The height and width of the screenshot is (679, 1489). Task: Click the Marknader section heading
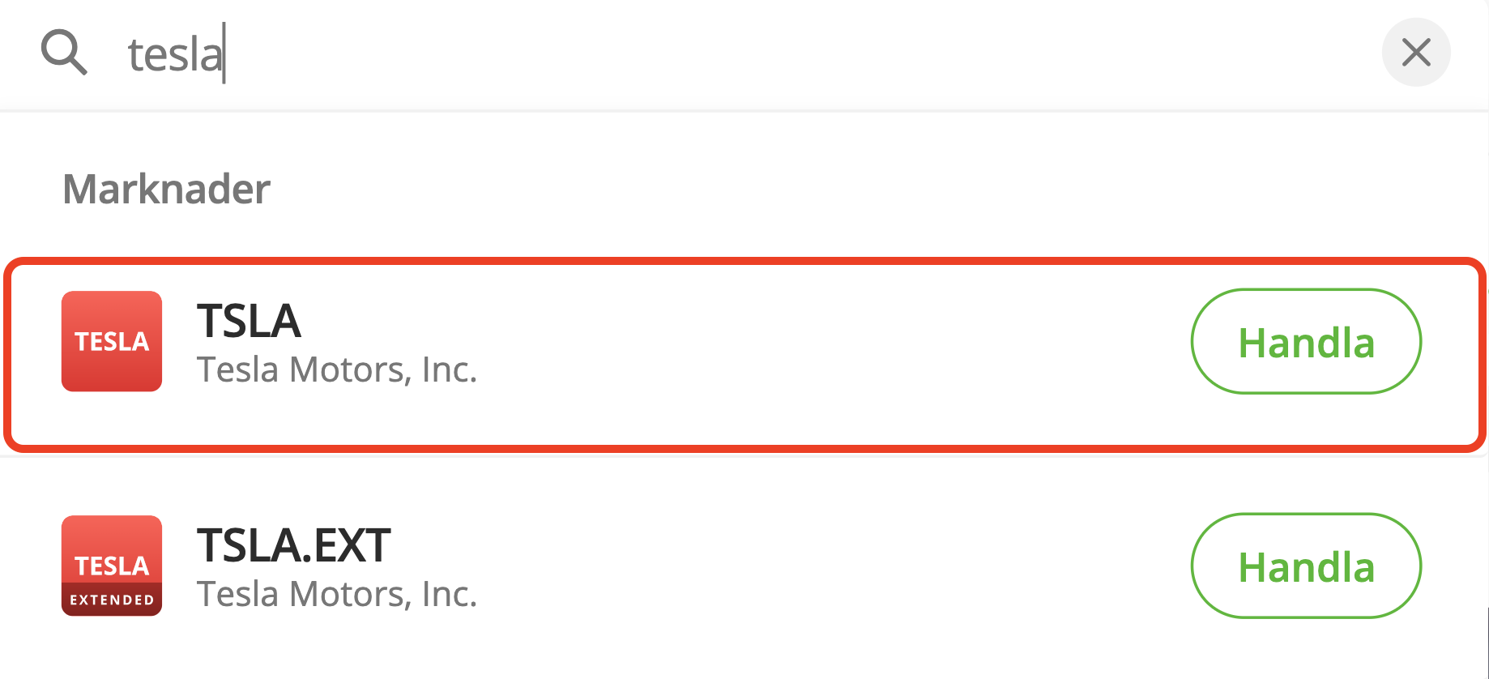tap(166, 190)
